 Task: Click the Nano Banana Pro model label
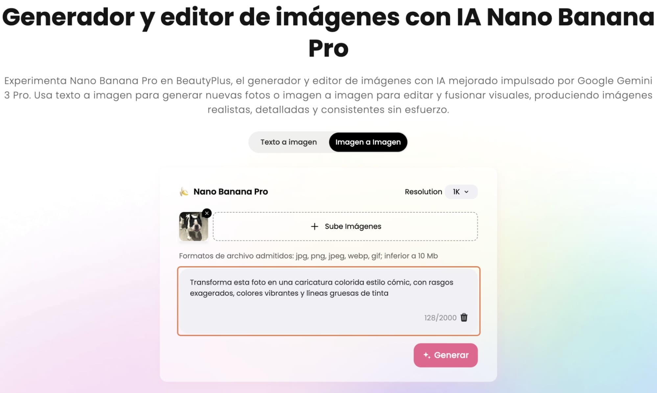231,192
